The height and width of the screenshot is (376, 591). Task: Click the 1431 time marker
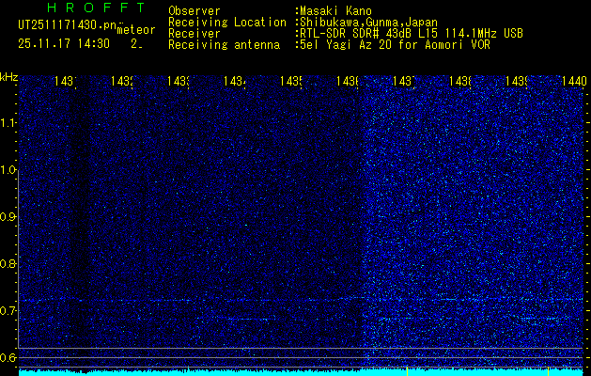66,81
